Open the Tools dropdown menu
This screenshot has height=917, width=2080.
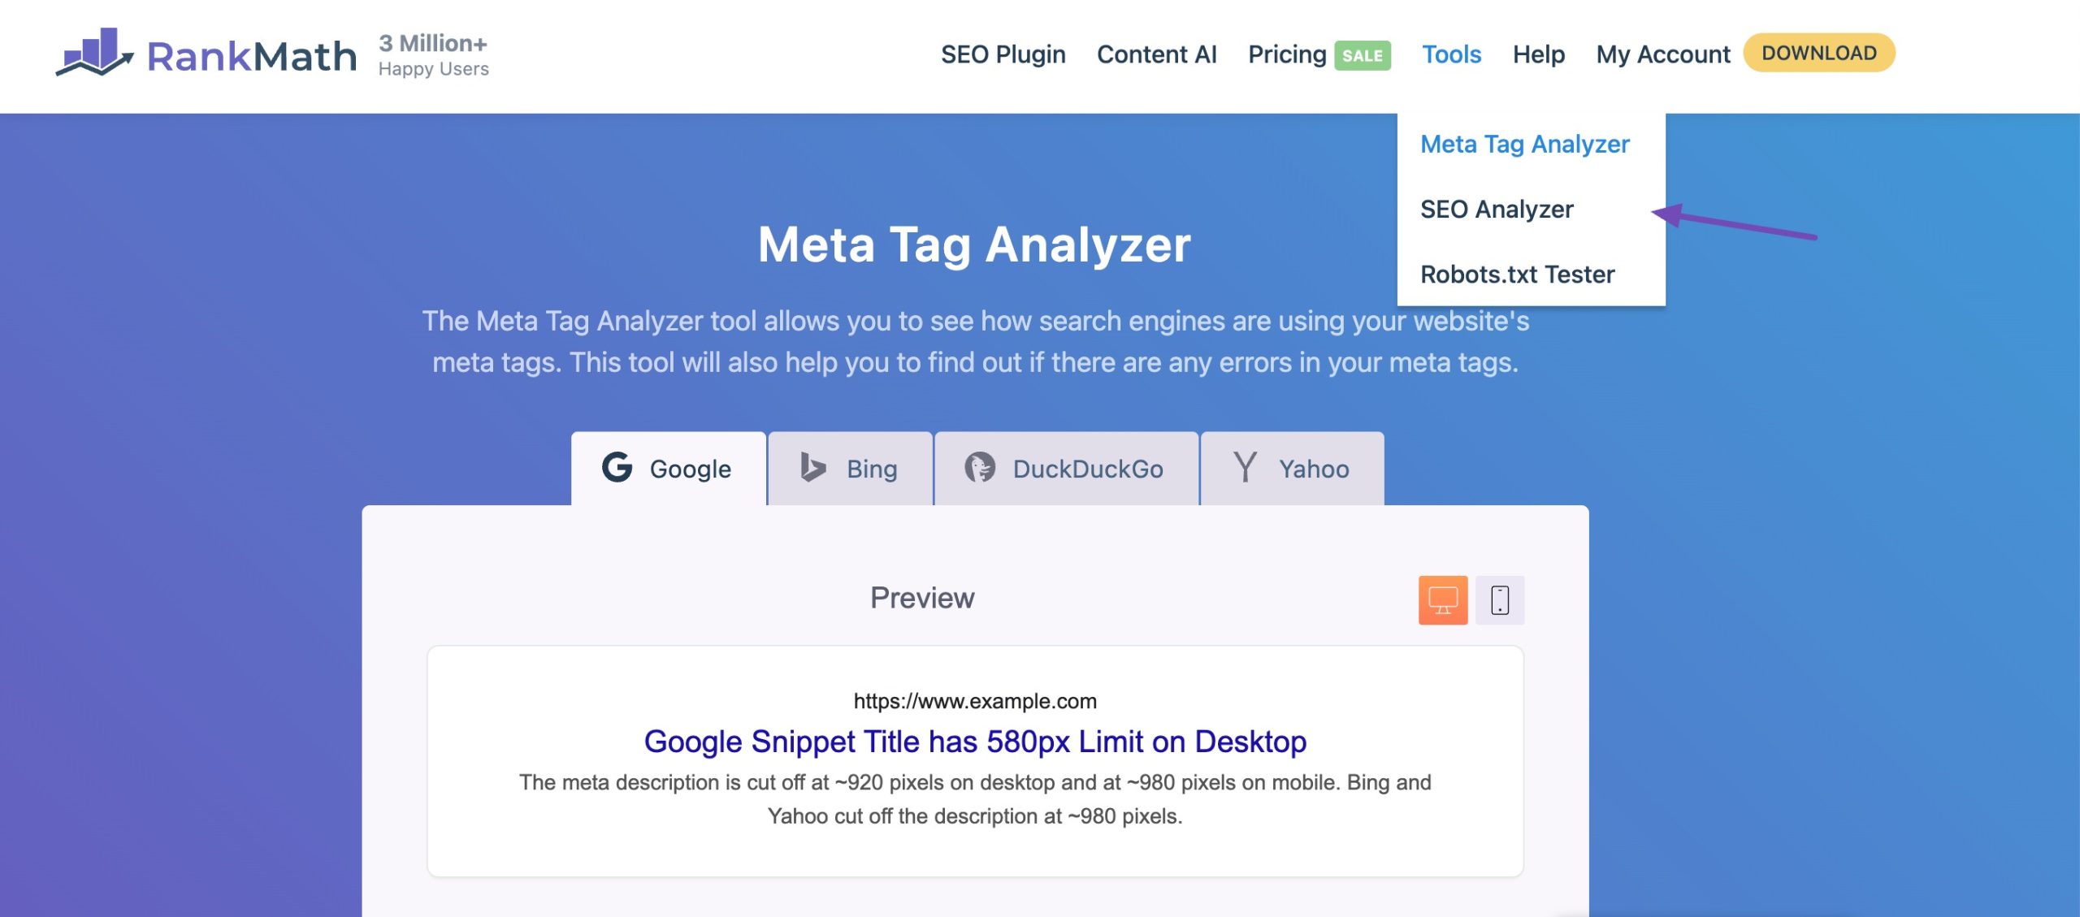pos(1451,54)
